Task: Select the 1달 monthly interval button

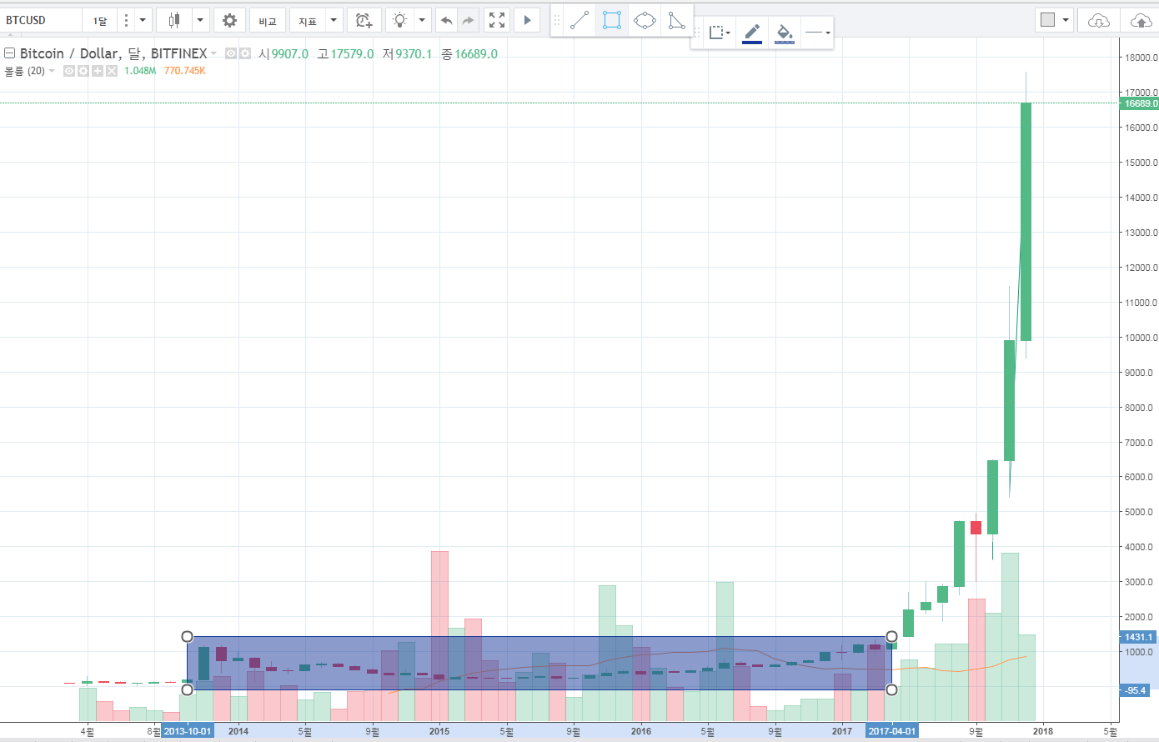Action: (100, 20)
